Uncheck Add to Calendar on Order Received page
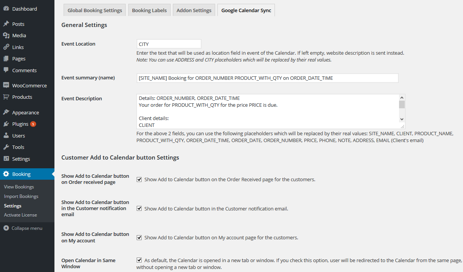The height and width of the screenshot is (272, 463). coord(139,179)
